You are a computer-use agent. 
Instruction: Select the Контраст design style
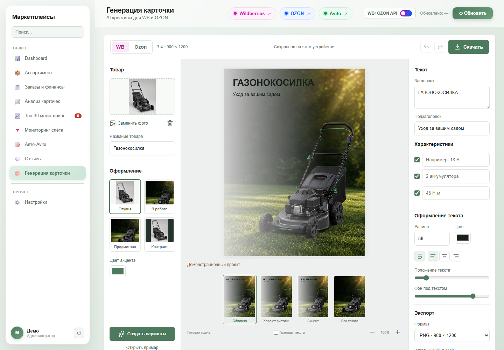[x=160, y=234]
